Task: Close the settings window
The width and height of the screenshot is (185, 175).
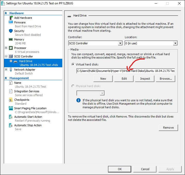Action: (179, 3)
